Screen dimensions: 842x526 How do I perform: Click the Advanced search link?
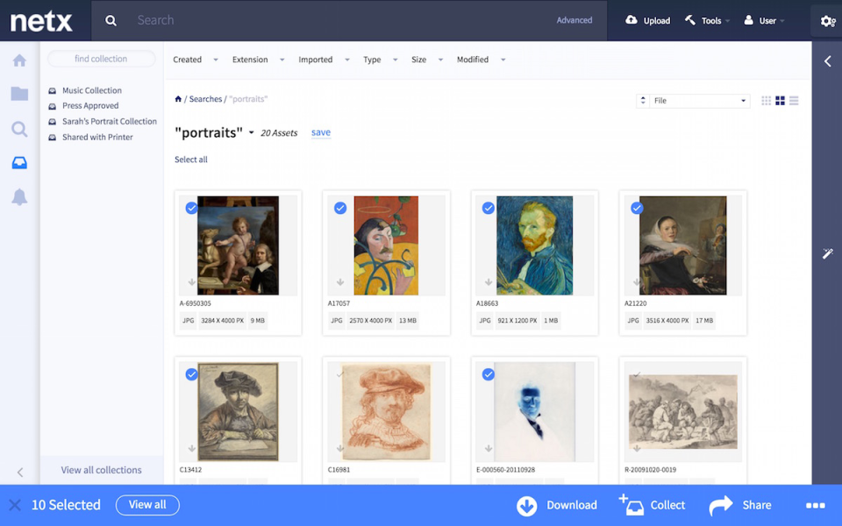[574, 20]
